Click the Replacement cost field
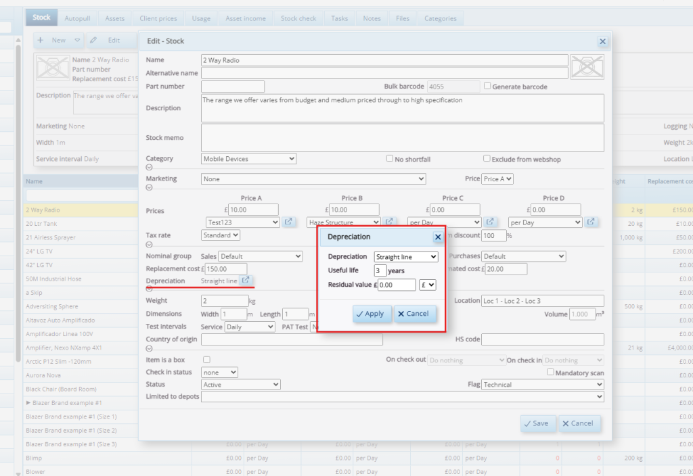 click(225, 268)
